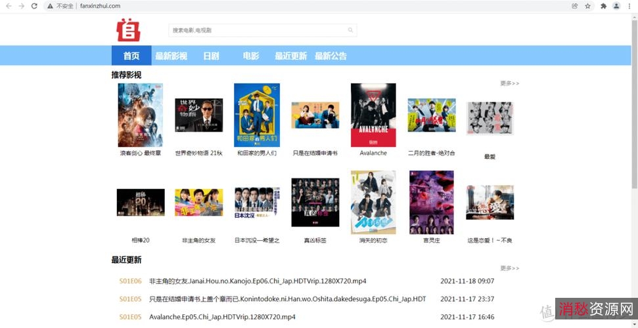Open the 世界奇妙物语 poster thumbnail

point(199,115)
